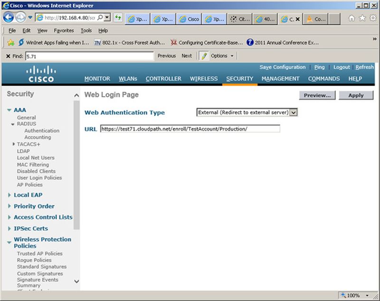Collapse Wireless Protection Policies section
The height and width of the screenshot is (301, 380).
[x=9, y=243]
